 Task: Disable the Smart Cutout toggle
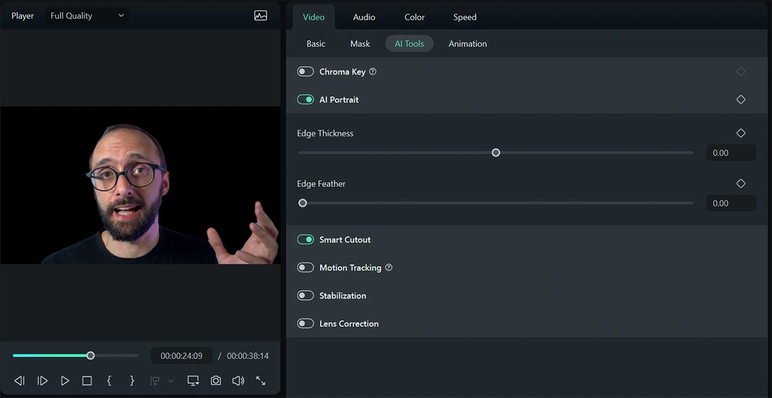pos(306,239)
